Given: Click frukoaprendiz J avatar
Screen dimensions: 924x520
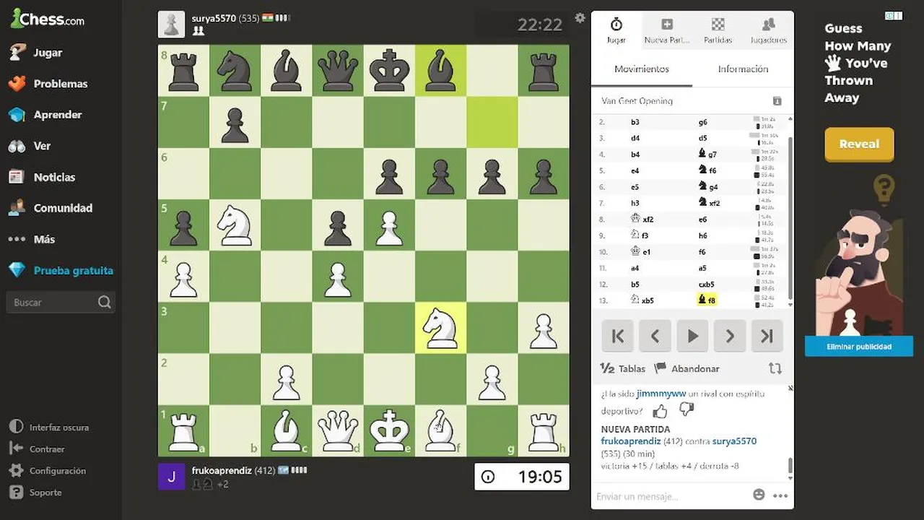Looking at the screenshot, I should [x=172, y=477].
